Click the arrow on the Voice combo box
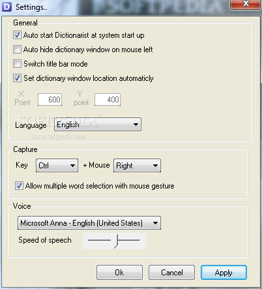Viewport: 262px width, 289px height. [155, 223]
